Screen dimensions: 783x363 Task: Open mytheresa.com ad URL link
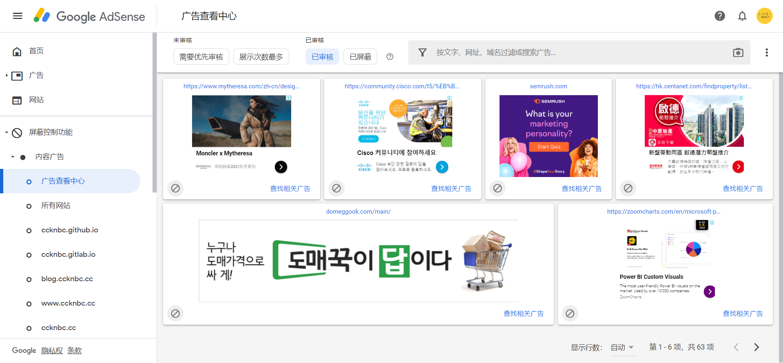pos(241,86)
